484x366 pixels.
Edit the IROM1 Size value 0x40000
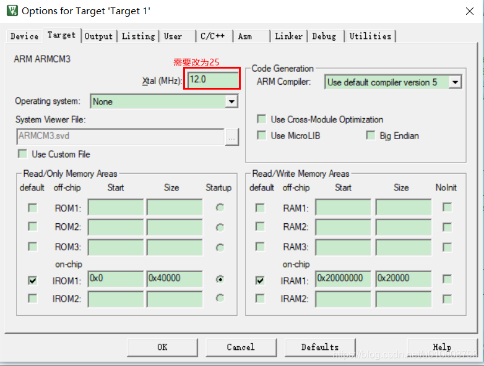click(175, 279)
